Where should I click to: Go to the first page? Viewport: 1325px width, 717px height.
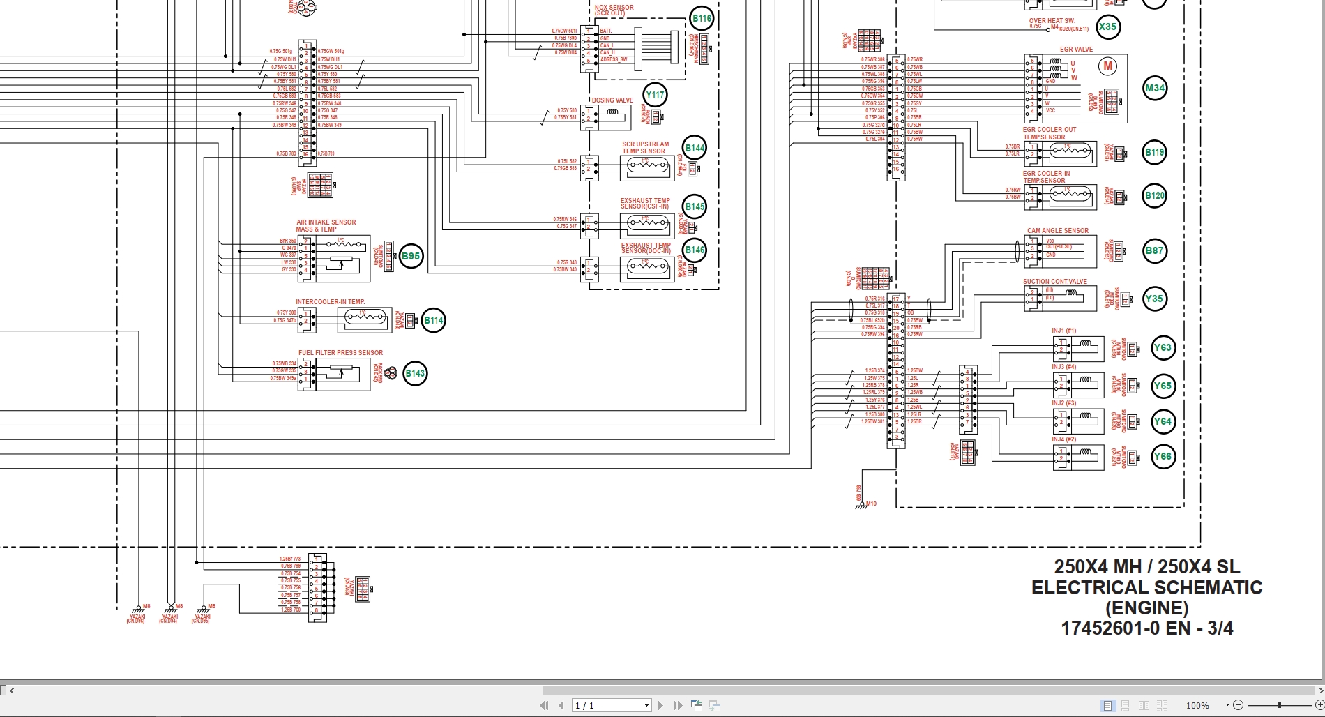point(546,705)
